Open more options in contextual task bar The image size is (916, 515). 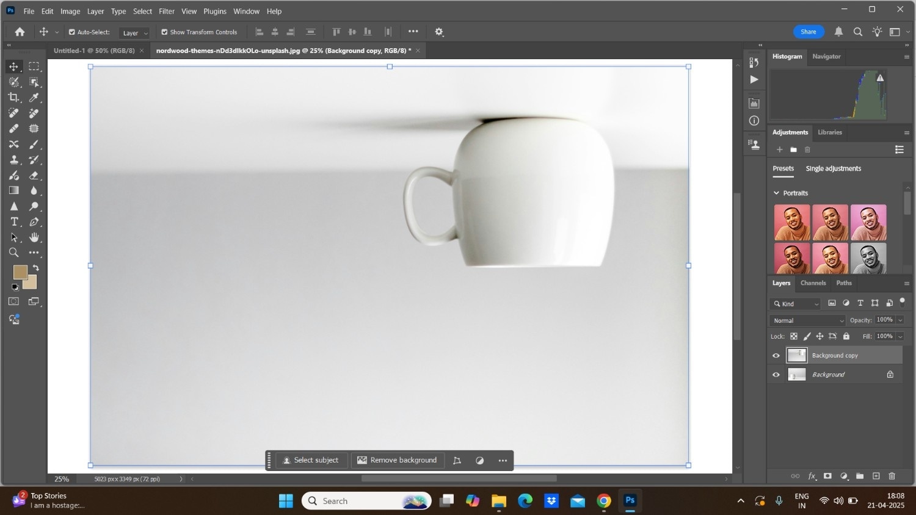(x=503, y=461)
